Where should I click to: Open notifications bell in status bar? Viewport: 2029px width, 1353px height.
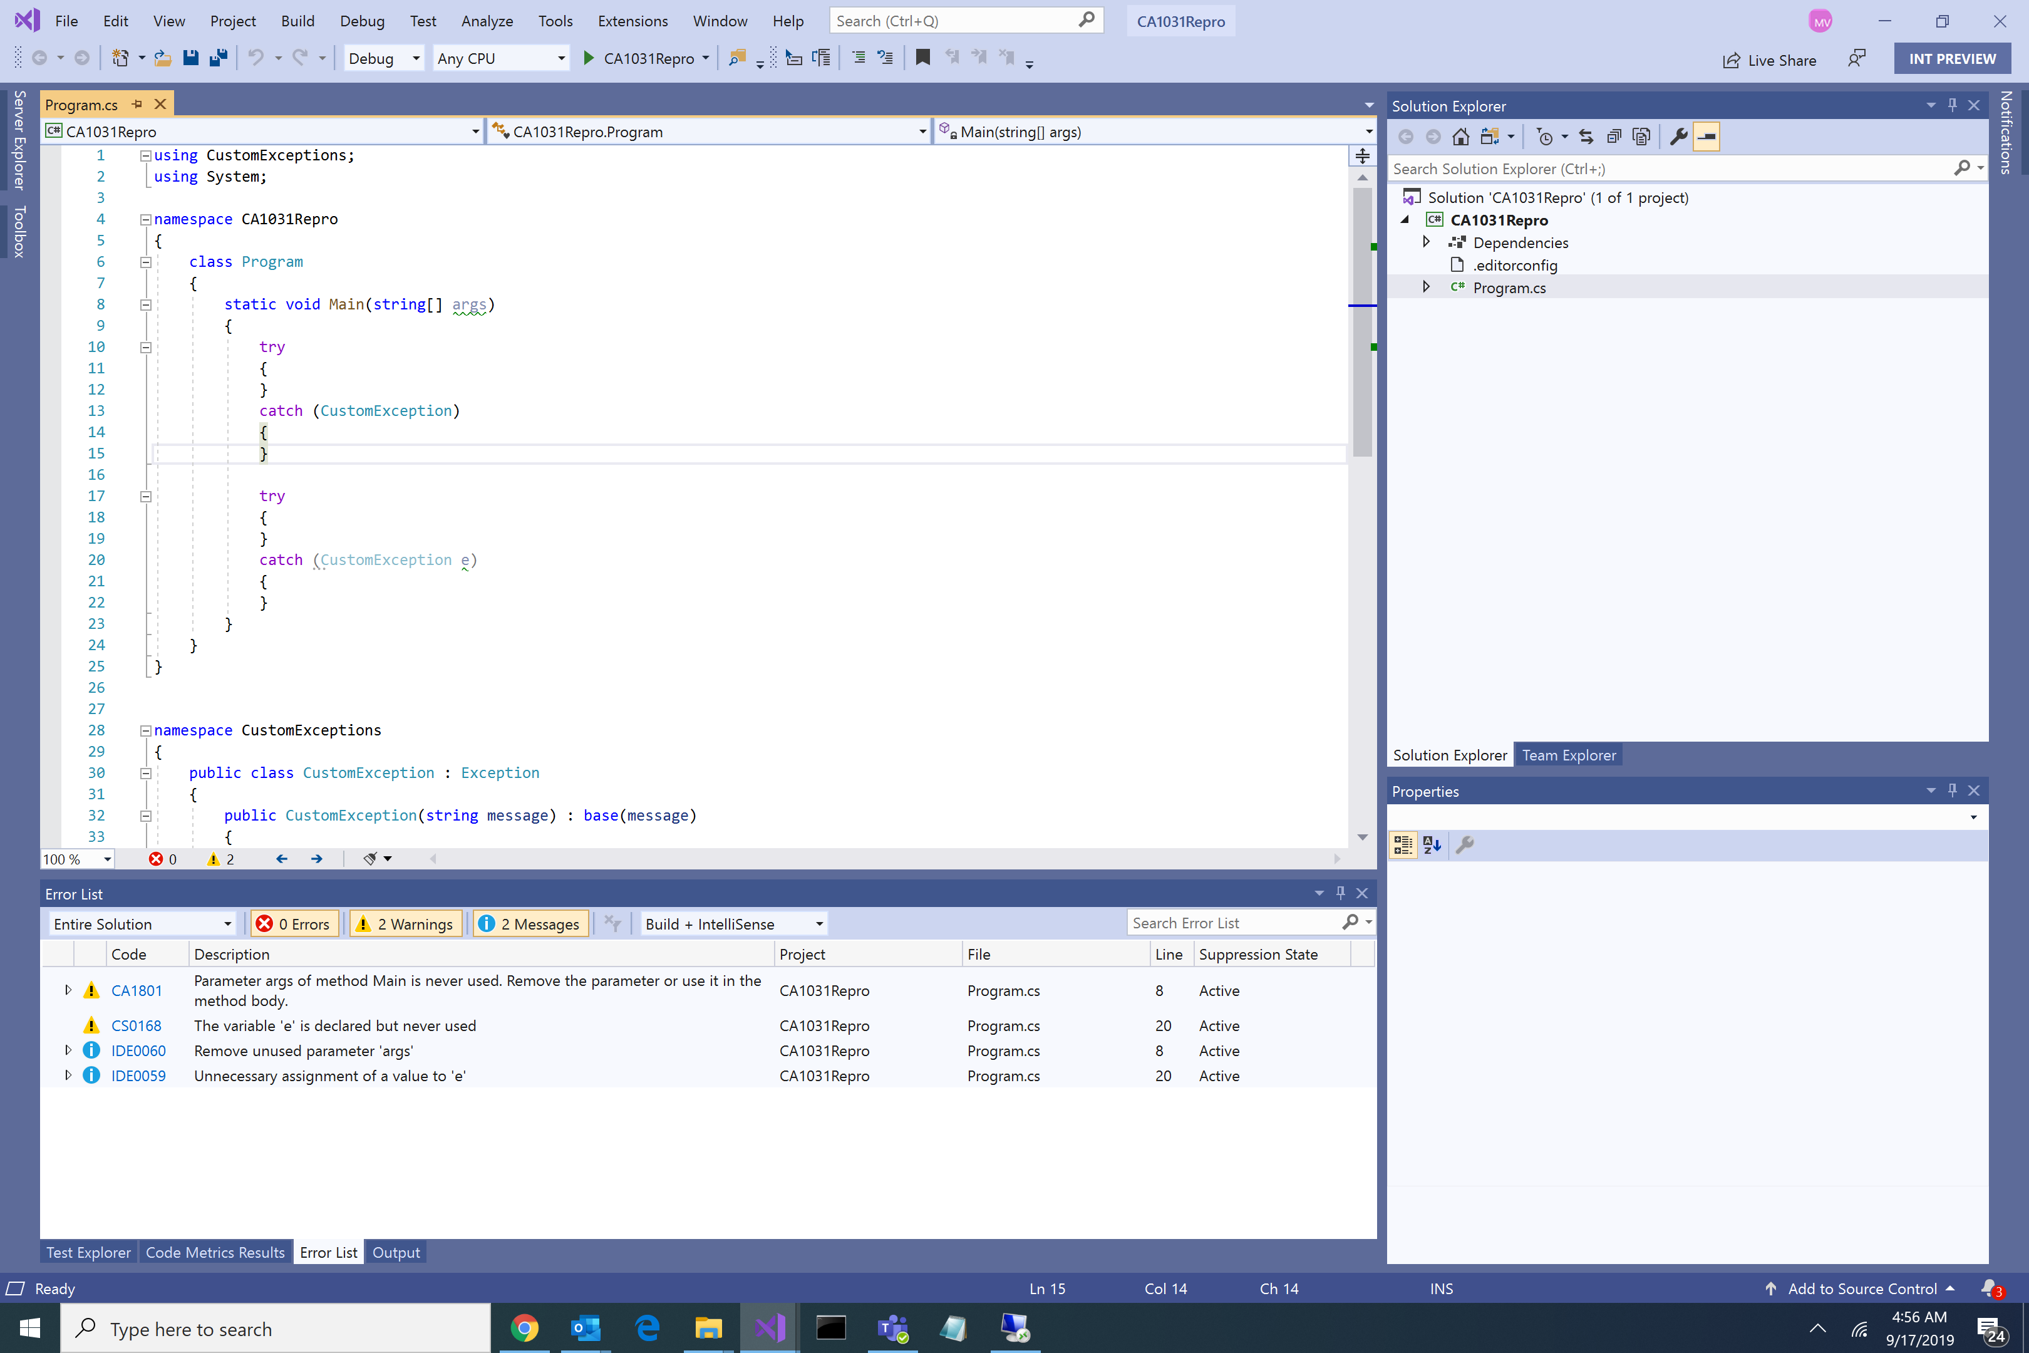1992,1288
